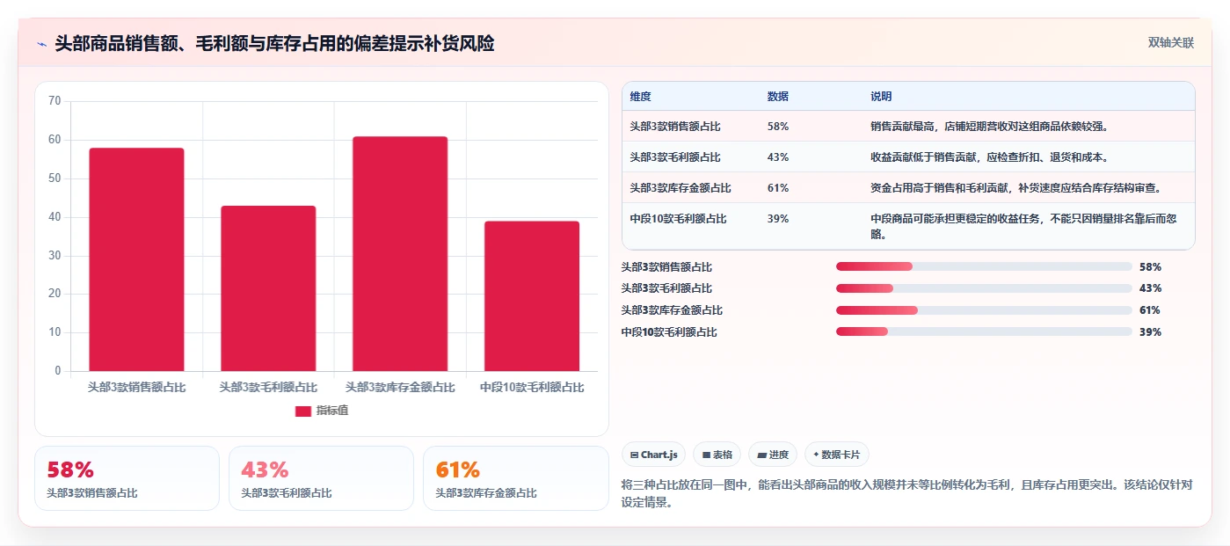The width and height of the screenshot is (1230, 546).
Task: Click the 58% value in the table
Action: (778, 127)
